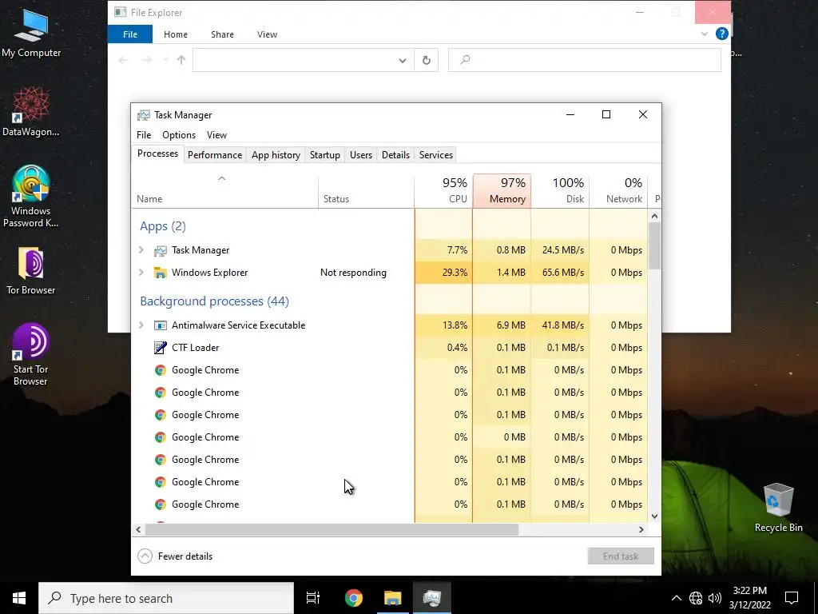Select Task Manager taskbar button
This screenshot has width=818, height=614.
pyautogui.click(x=432, y=598)
